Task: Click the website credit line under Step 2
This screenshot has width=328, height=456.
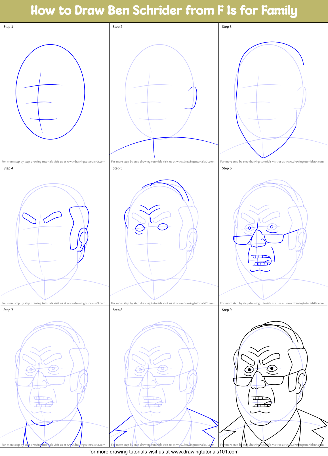Action: pos(163,161)
